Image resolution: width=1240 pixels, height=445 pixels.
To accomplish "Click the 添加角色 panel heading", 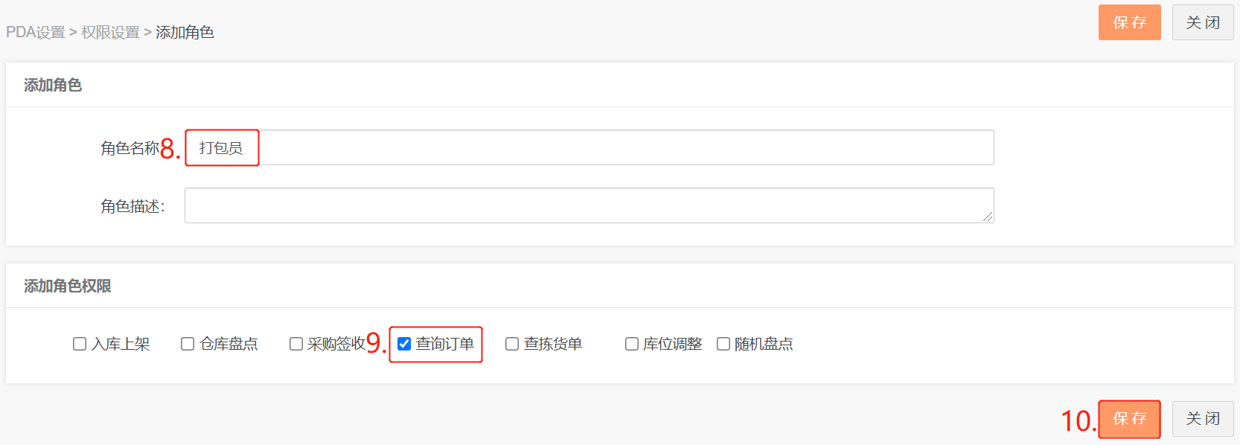I will (x=53, y=86).
